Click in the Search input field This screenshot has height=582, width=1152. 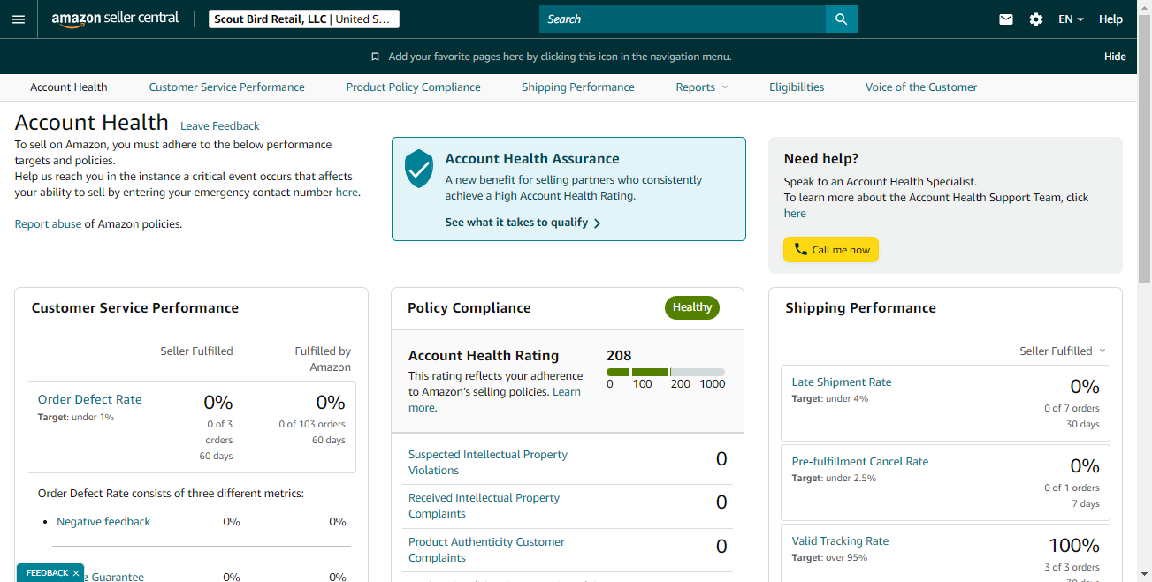(683, 19)
